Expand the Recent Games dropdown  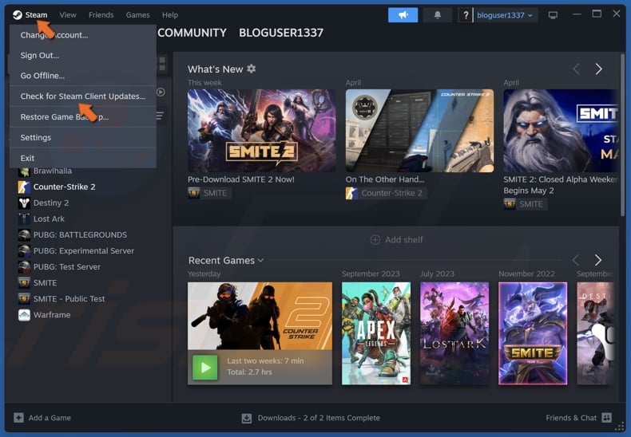[226, 260]
